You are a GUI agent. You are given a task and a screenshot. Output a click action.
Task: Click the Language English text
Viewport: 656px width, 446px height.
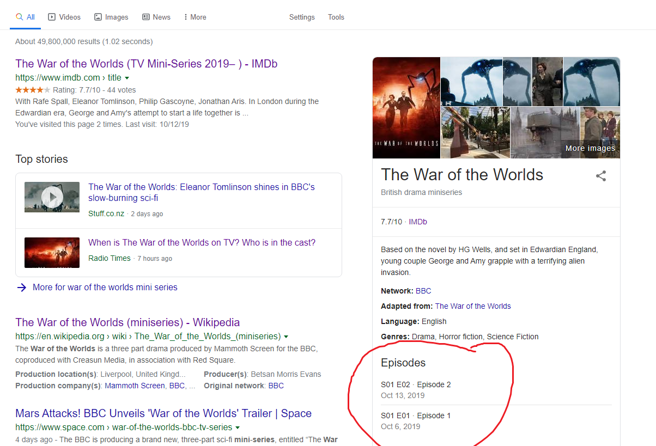pyautogui.click(x=414, y=321)
